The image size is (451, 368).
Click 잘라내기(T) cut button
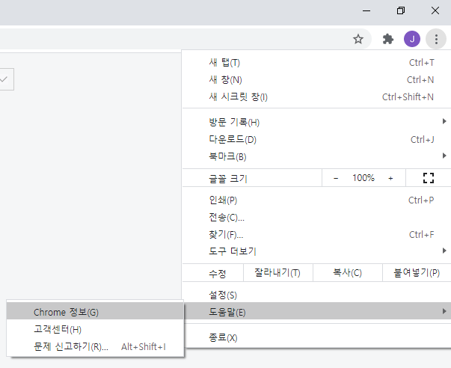coord(277,272)
